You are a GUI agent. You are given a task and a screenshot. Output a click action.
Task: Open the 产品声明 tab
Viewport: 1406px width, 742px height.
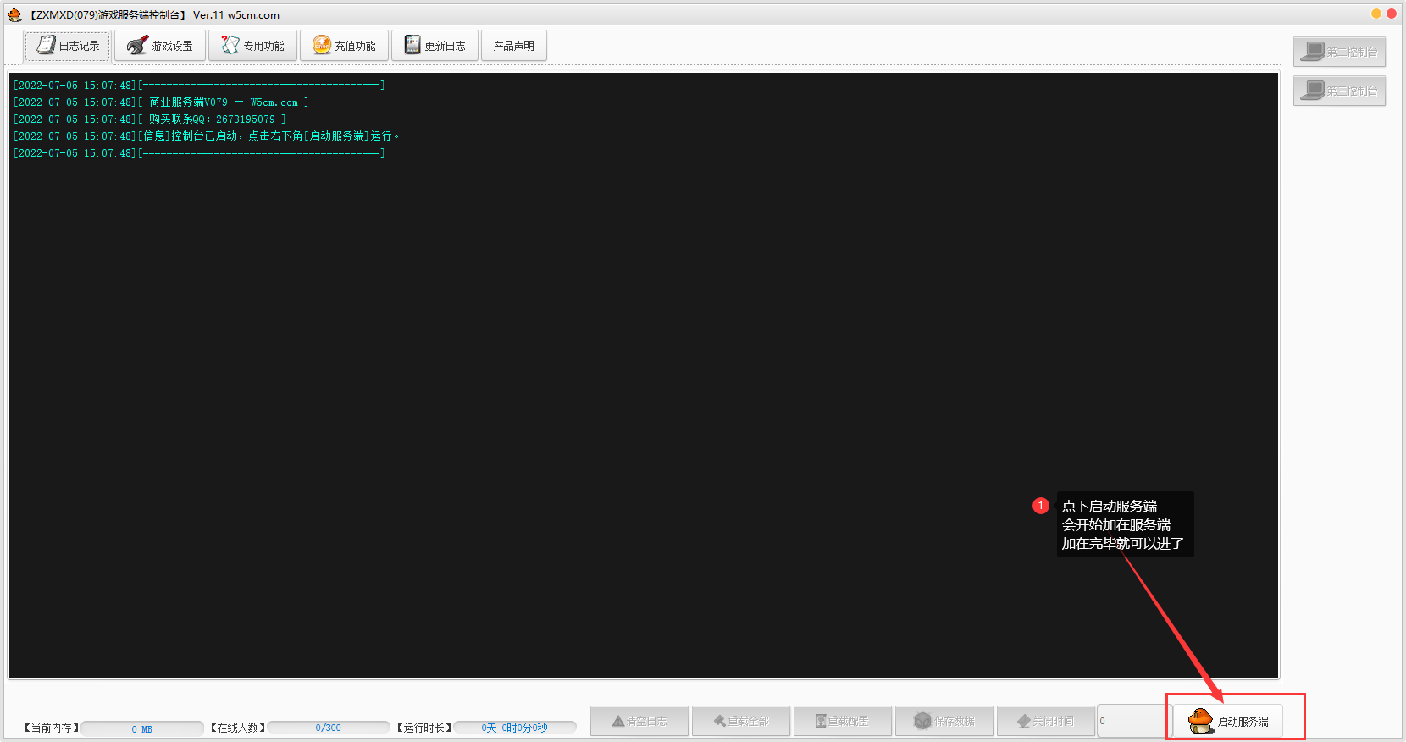[x=514, y=46]
